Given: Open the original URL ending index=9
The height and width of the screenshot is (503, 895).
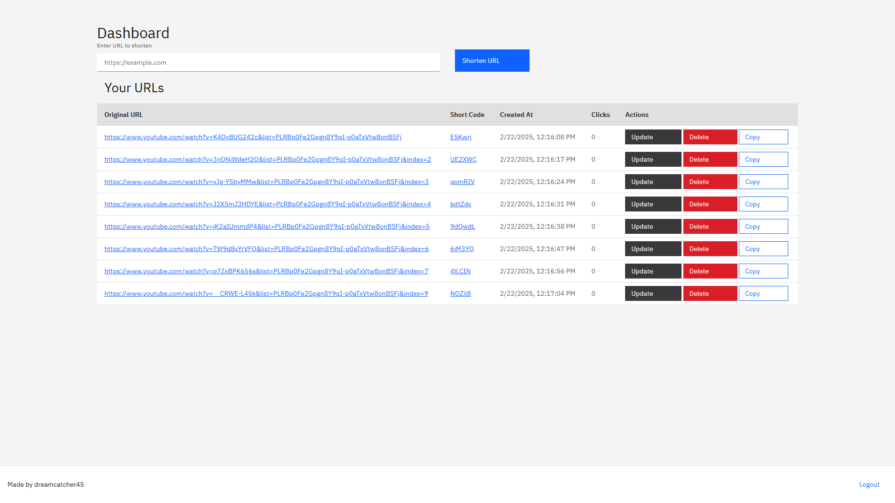Looking at the screenshot, I should 266,293.
